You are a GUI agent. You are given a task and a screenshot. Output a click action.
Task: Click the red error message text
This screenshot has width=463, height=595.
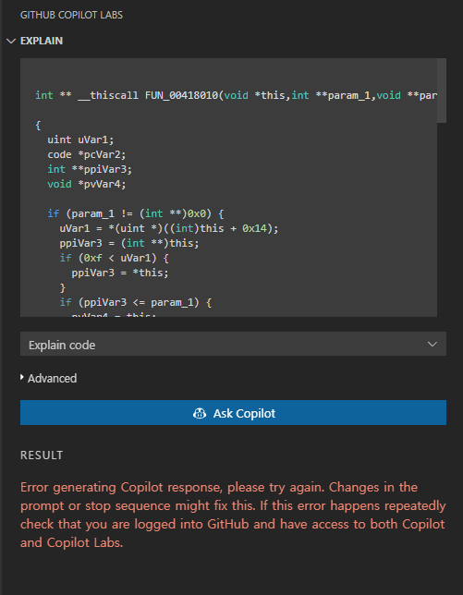point(233,515)
